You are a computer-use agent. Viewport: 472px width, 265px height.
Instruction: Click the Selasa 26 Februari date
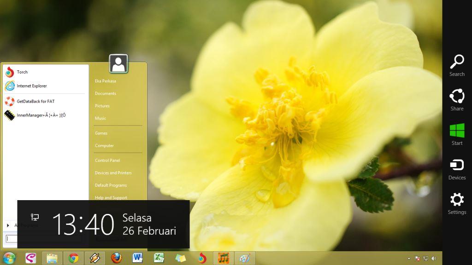tap(149, 225)
